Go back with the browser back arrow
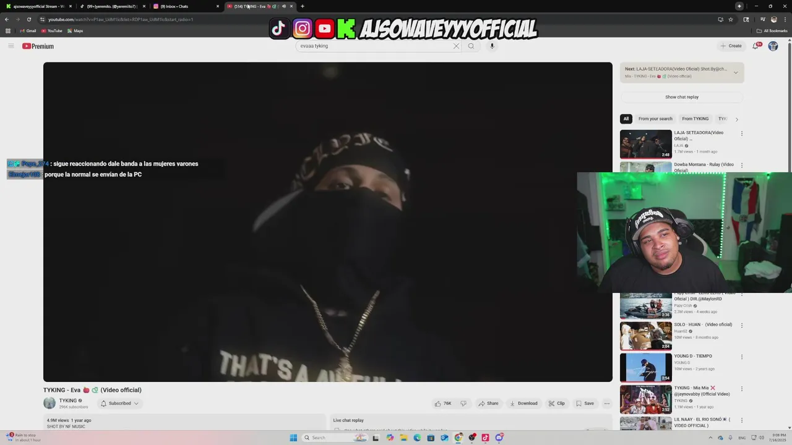 click(7, 19)
